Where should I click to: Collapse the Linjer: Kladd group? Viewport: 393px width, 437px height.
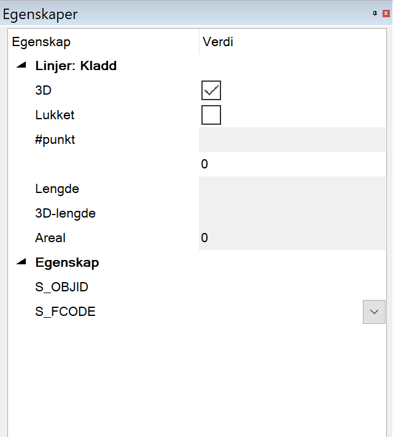[x=22, y=65]
